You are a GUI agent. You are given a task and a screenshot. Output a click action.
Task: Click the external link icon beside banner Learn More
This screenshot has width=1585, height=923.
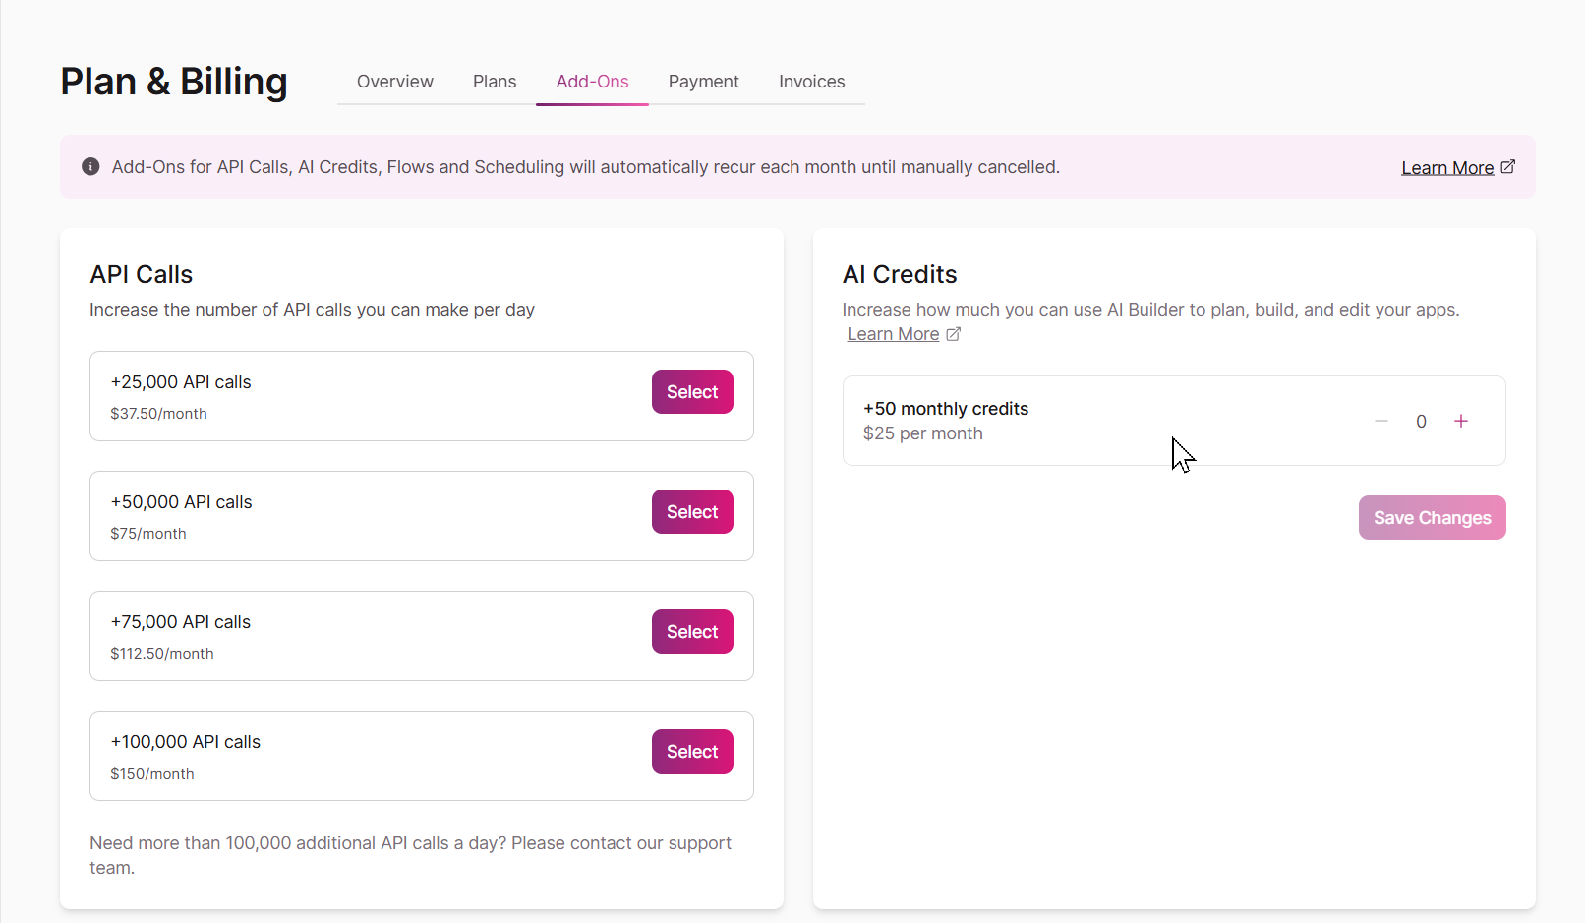[1508, 166]
